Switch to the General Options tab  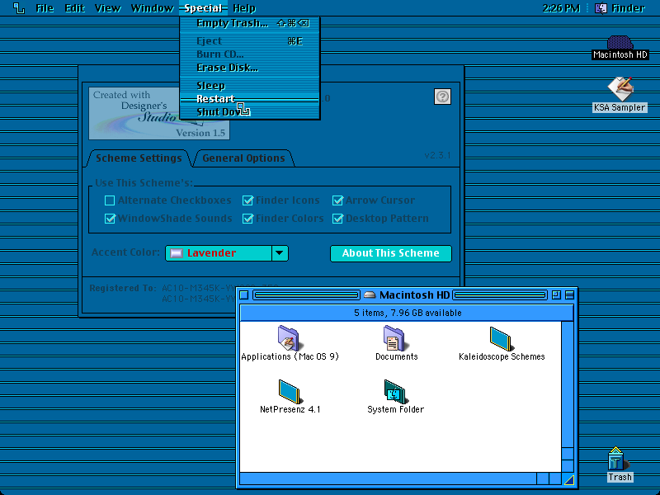pos(243,158)
